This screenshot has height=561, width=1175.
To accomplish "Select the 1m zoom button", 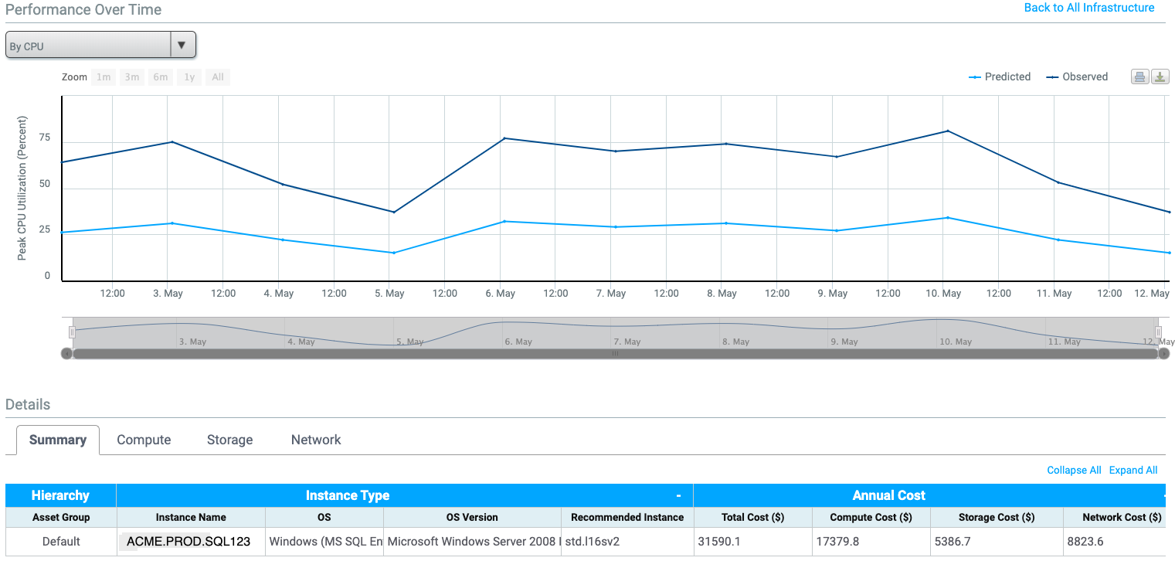I will pyautogui.click(x=104, y=77).
